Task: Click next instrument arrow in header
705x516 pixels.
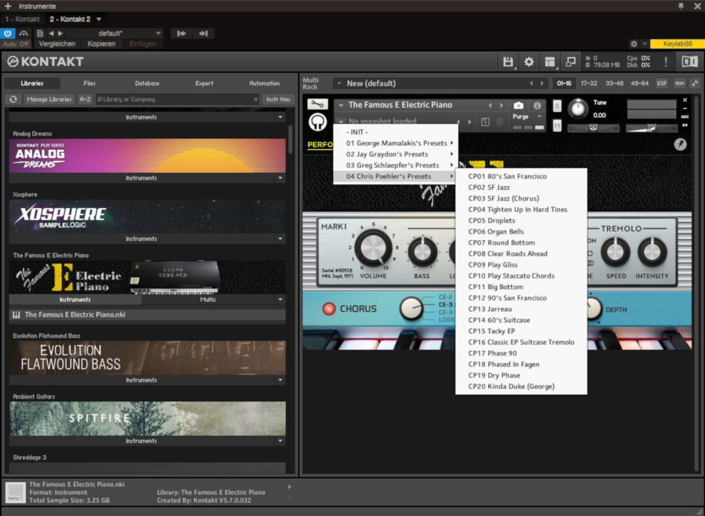Action: tap(501, 105)
